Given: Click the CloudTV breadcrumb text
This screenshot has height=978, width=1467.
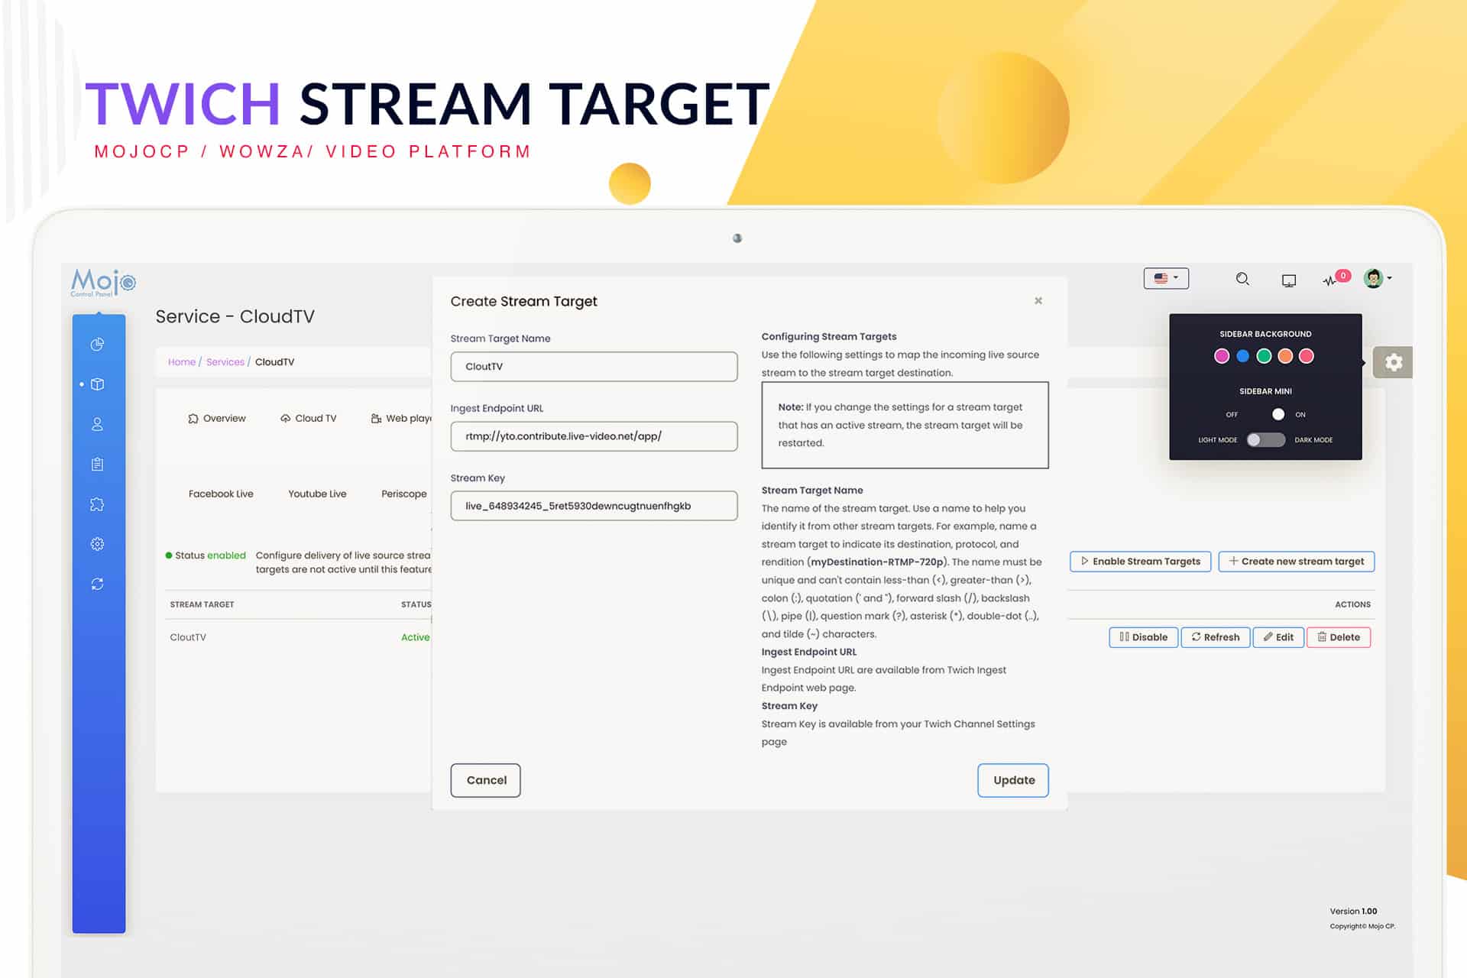Looking at the screenshot, I should pyautogui.click(x=274, y=361).
